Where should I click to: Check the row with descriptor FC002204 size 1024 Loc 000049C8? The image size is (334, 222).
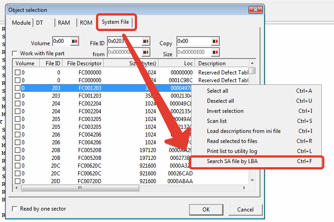pyautogui.click(x=17, y=104)
